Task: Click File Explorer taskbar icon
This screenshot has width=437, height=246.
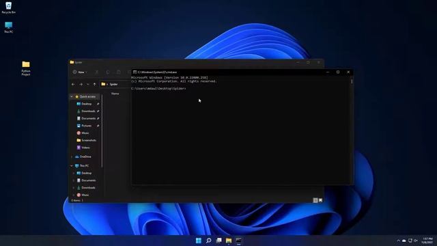Action: pos(229,241)
